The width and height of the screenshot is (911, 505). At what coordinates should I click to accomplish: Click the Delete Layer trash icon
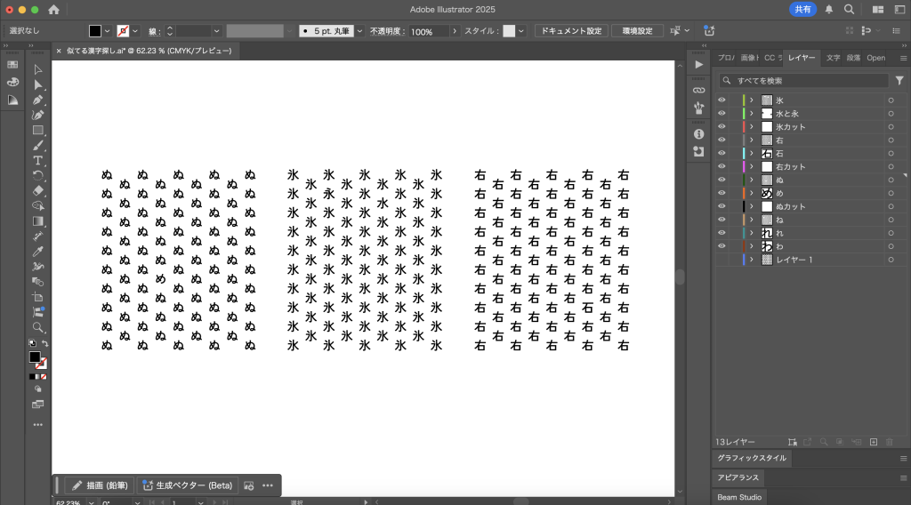click(x=890, y=442)
